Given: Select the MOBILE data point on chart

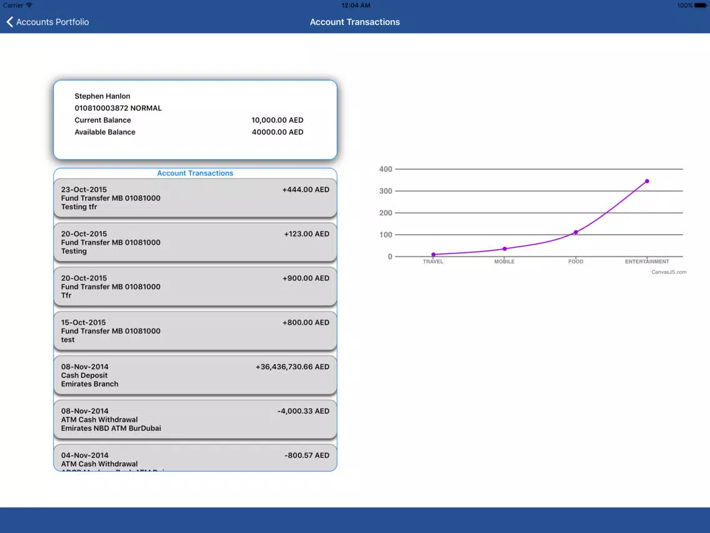Looking at the screenshot, I should point(505,249).
